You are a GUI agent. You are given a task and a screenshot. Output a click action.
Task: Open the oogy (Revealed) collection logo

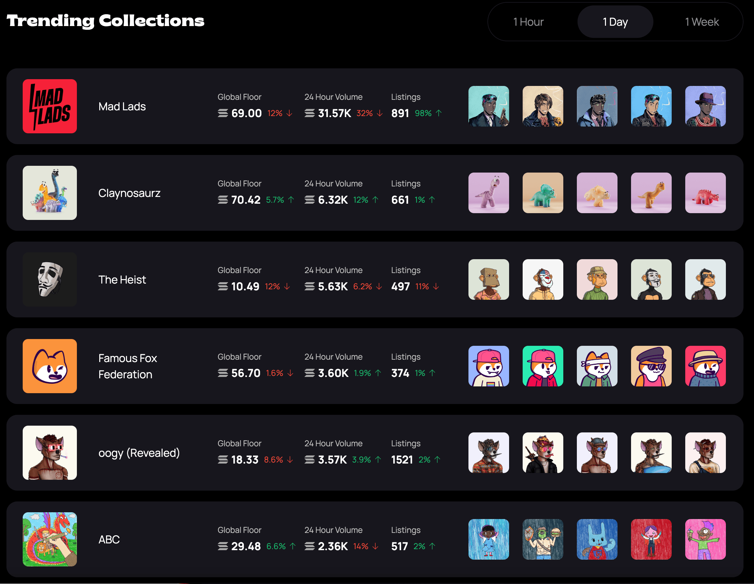coord(50,453)
